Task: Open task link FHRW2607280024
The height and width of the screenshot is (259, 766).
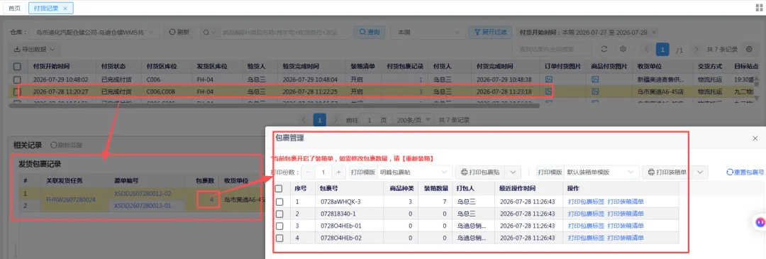Action: coord(71,199)
